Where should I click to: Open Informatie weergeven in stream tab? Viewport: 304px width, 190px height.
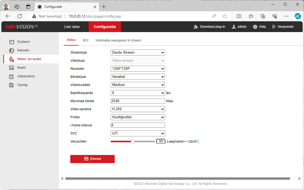118,40
